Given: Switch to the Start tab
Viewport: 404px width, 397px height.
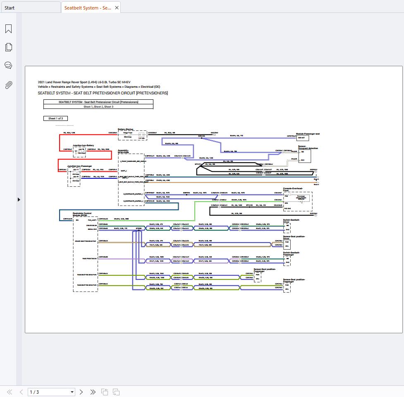Looking at the screenshot, I should pos(10,8).
